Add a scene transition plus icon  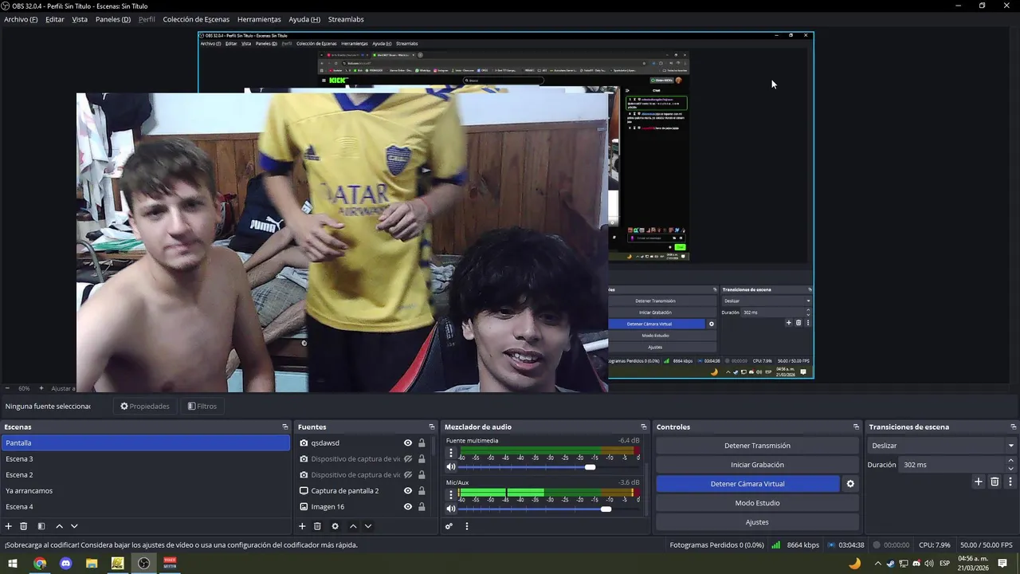click(979, 482)
